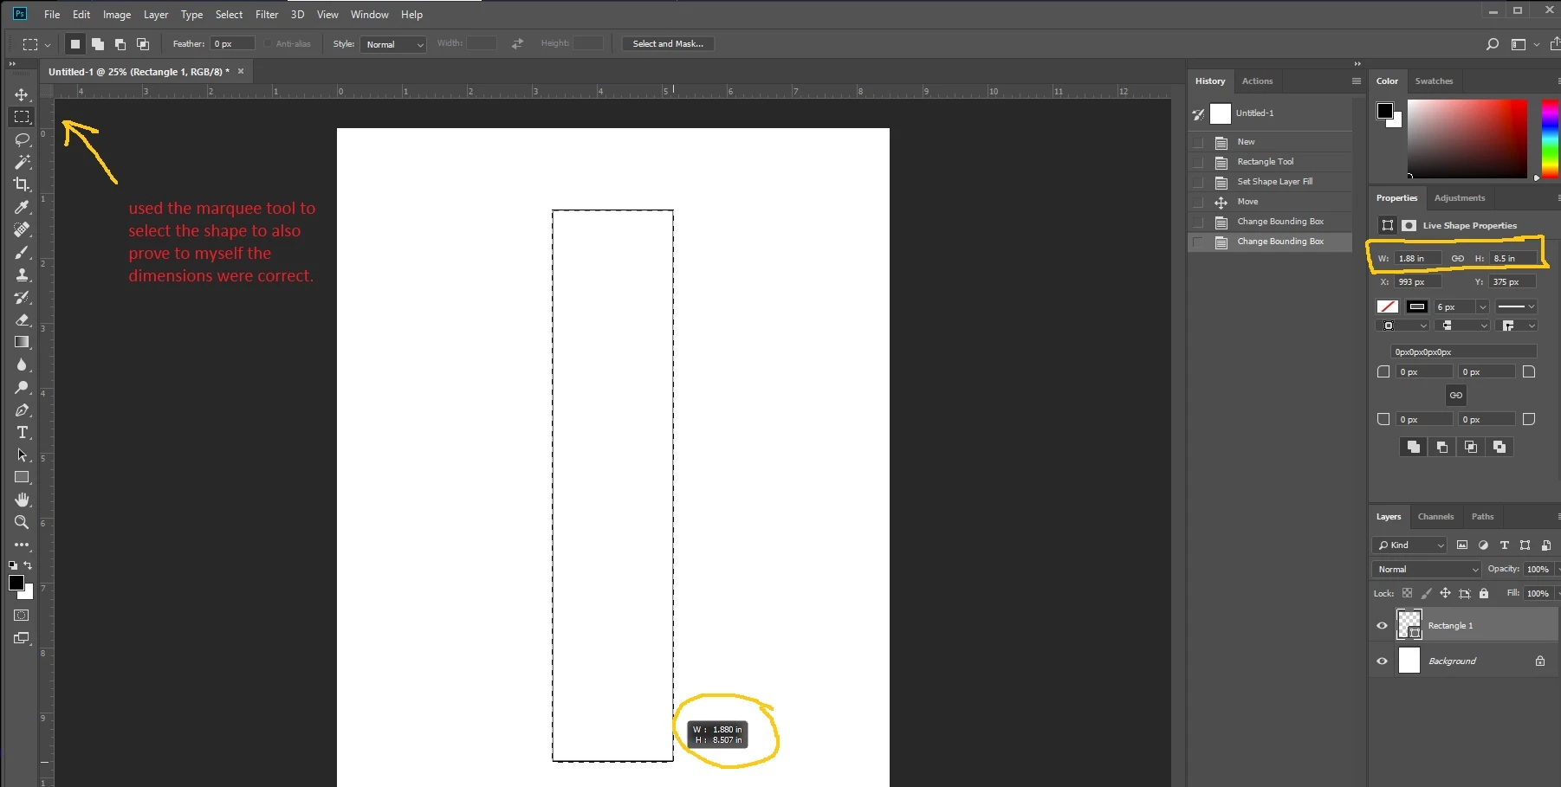1561x787 pixels.
Task: Click the Select and Mask button
Action: [668, 43]
